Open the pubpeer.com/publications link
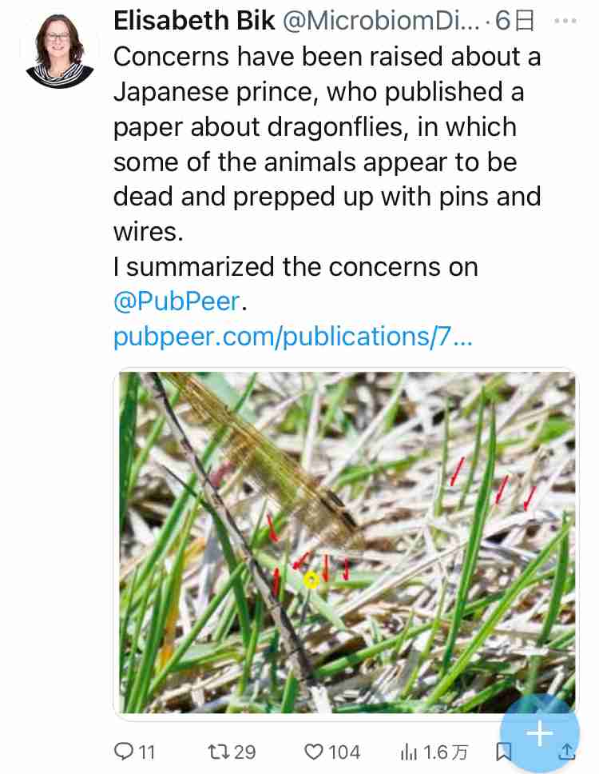 coord(293,337)
